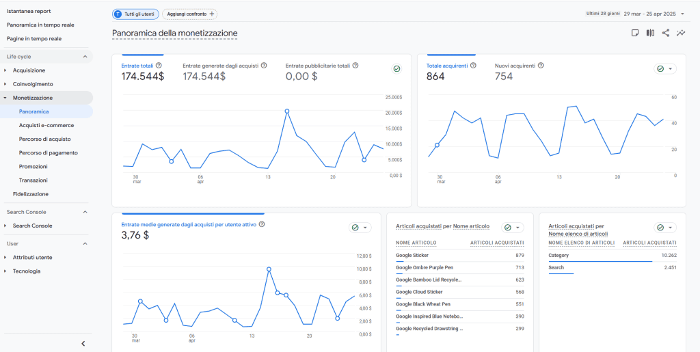Open the Insights sparkline icon
The width and height of the screenshot is (700, 352).
[x=681, y=33]
